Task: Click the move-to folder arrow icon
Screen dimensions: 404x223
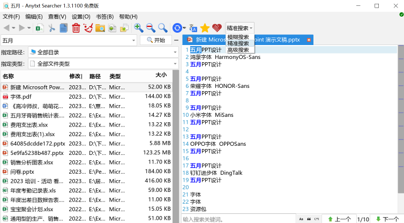Action: [124, 28]
